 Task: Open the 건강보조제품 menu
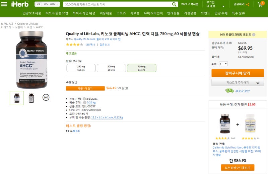coord(32,13)
